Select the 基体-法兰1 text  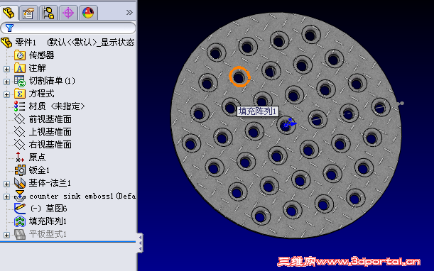(50, 183)
